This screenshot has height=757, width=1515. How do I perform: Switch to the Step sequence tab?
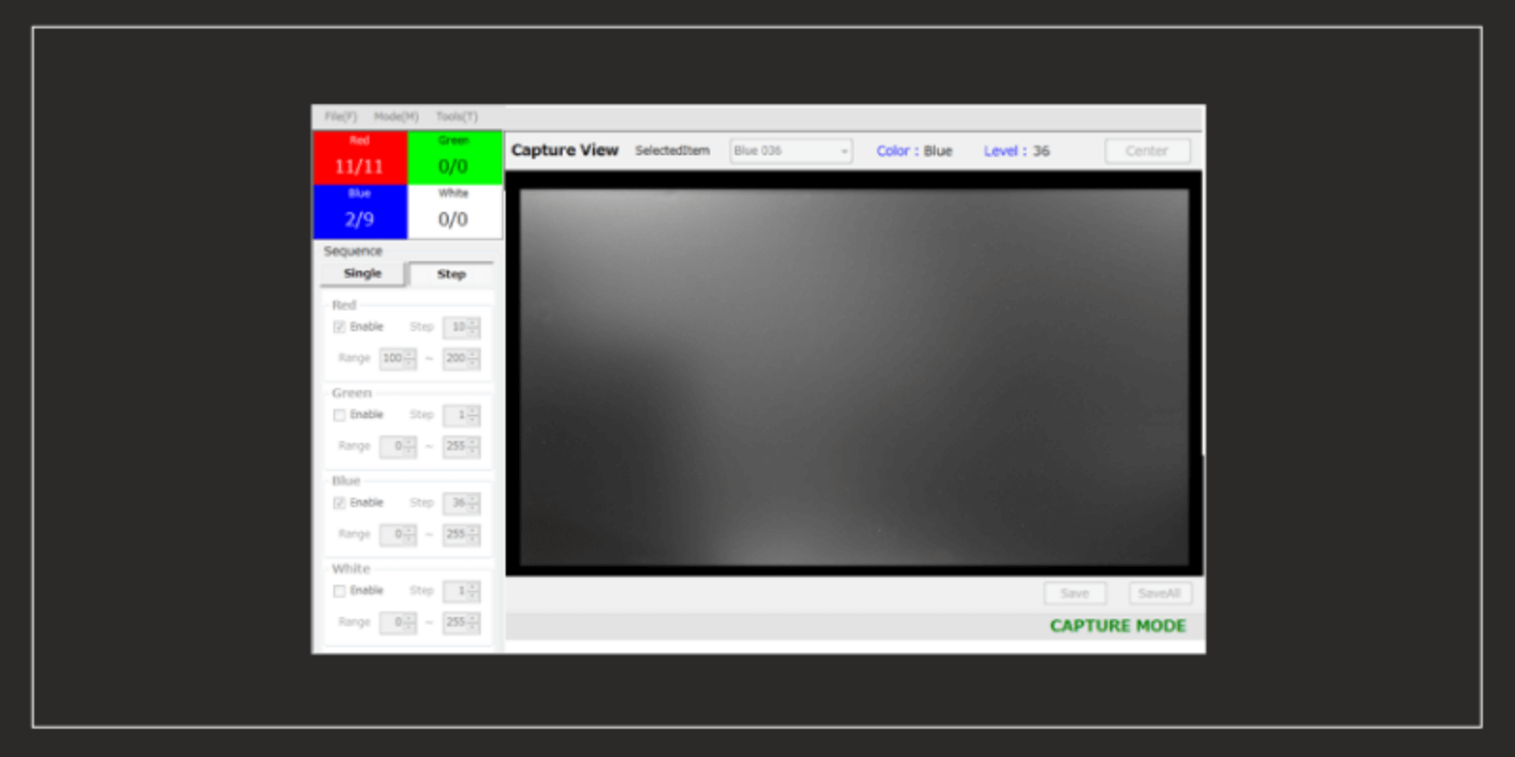pyautogui.click(x=452, y=274)
